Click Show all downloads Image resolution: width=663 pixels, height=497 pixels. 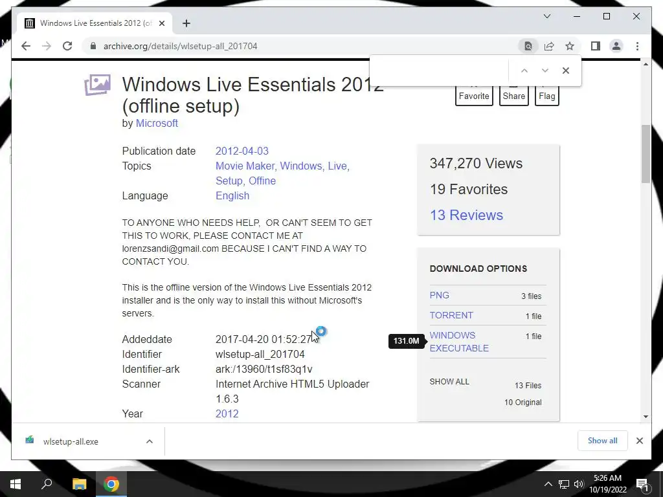coord(603,441)
